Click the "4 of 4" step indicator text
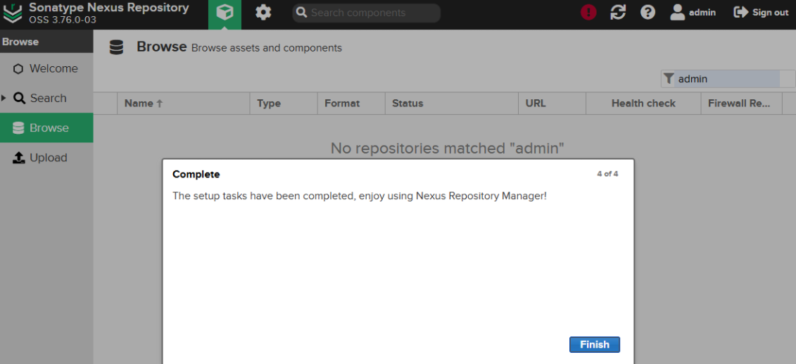The image size is (796, 364). pos(607,174)
